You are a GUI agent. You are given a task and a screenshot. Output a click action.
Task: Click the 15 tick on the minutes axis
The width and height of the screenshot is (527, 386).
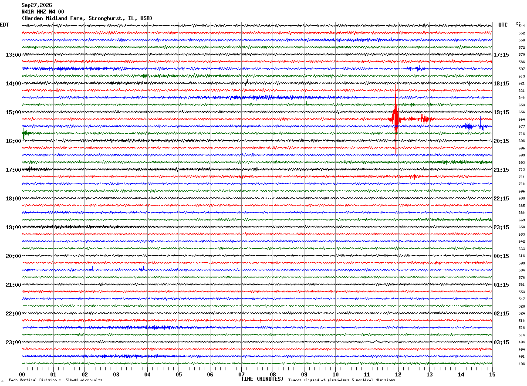(492, 374)
